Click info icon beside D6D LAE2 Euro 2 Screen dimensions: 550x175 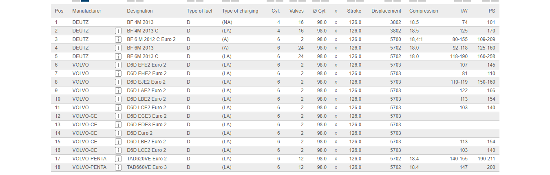[x=118, y=91]
